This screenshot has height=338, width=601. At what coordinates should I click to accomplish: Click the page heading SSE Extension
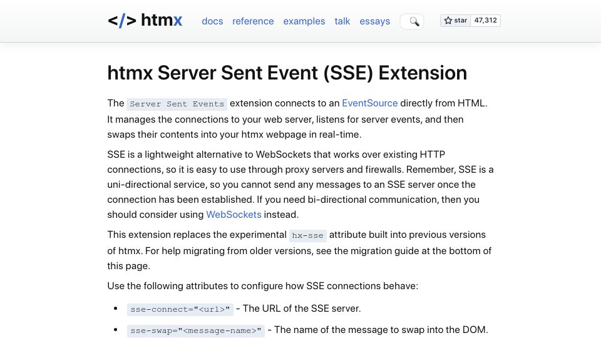(x=287, y=73)
